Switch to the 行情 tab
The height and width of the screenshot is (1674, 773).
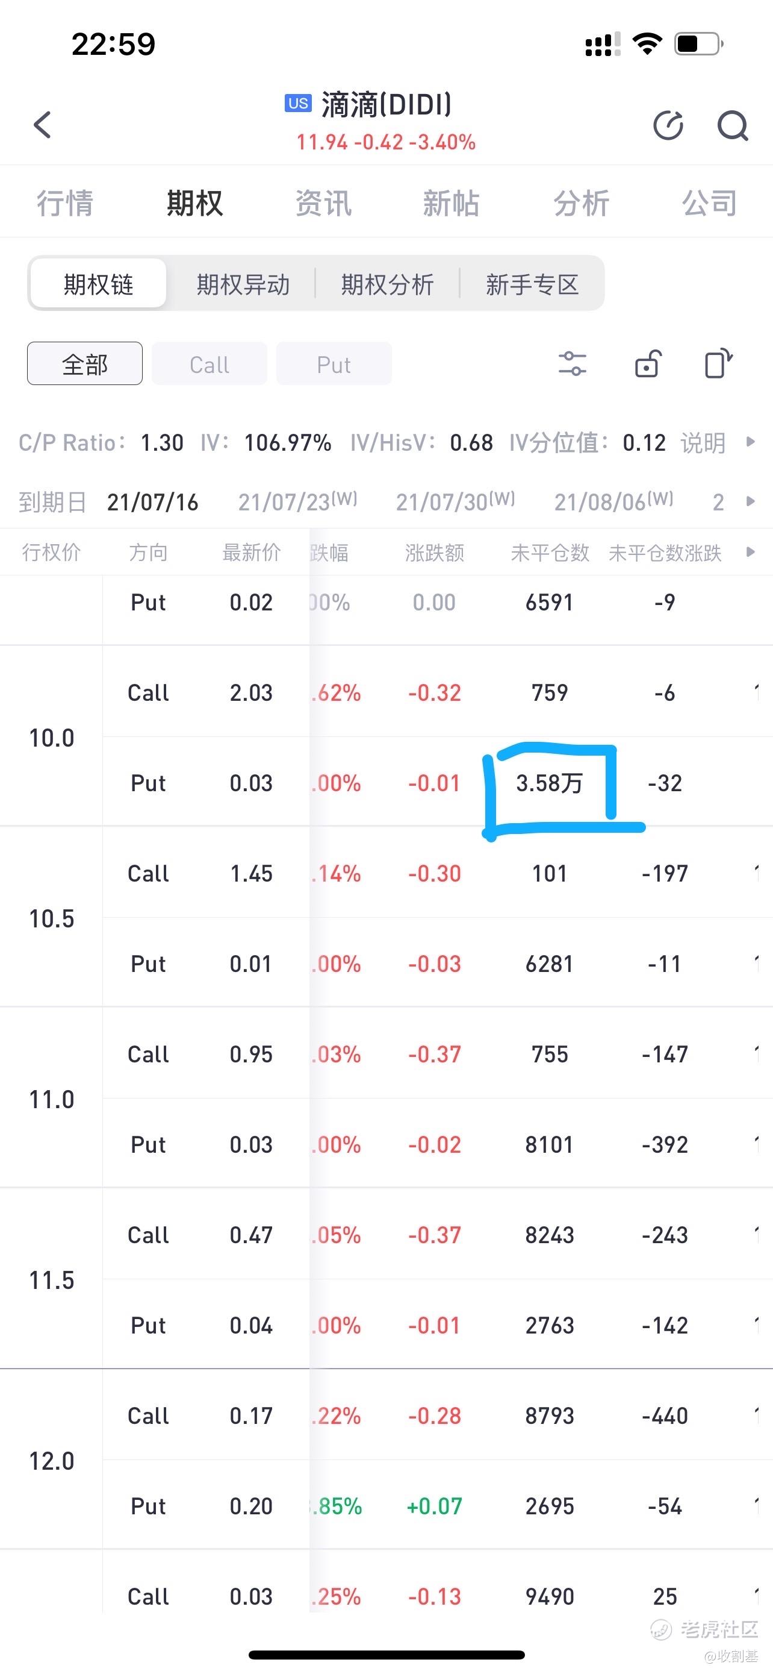65,202
